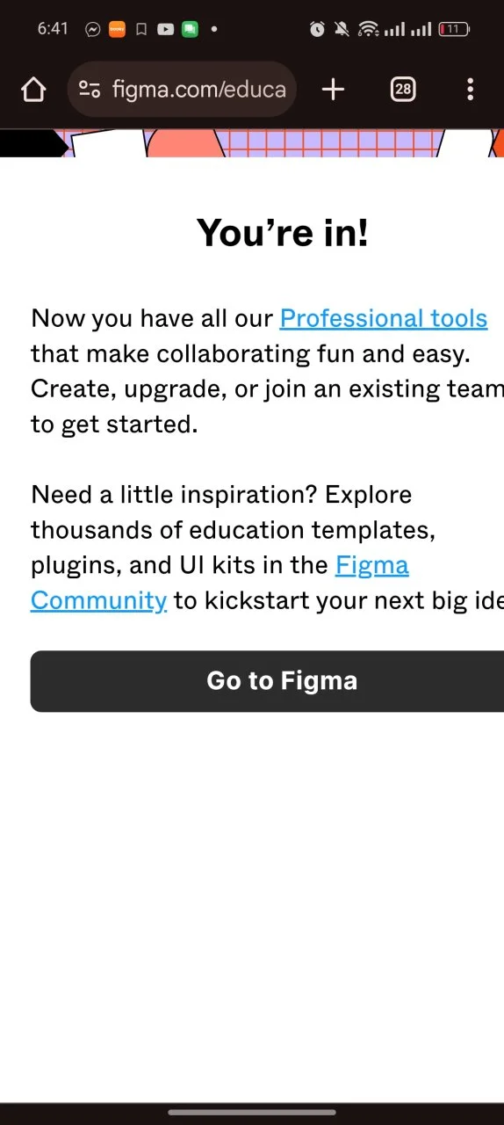The width and height of the screenshot is (504, 1125).
Task: Open the tab switcher showing 28
Action: (403, 89)
